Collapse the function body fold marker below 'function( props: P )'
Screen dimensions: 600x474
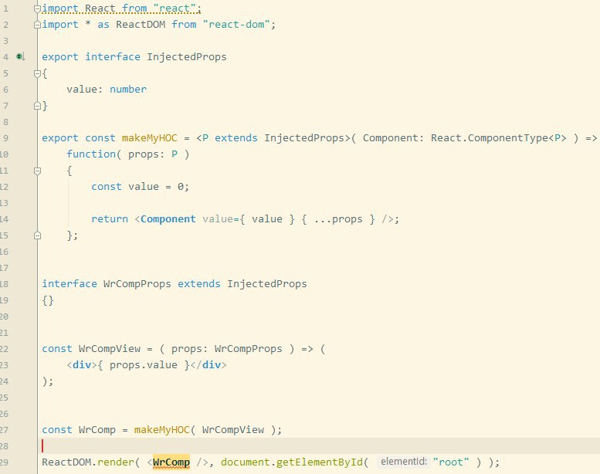[x=37, y=171]
